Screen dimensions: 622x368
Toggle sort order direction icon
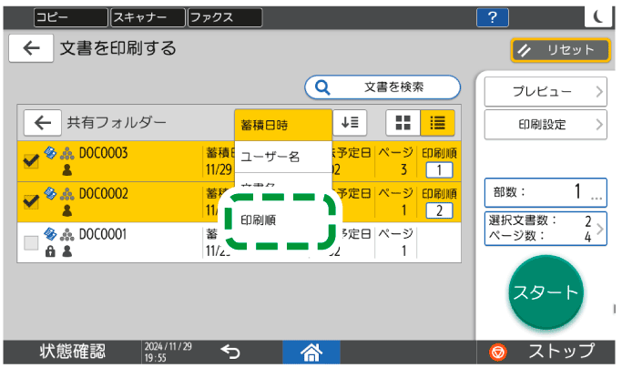point(350,123)
